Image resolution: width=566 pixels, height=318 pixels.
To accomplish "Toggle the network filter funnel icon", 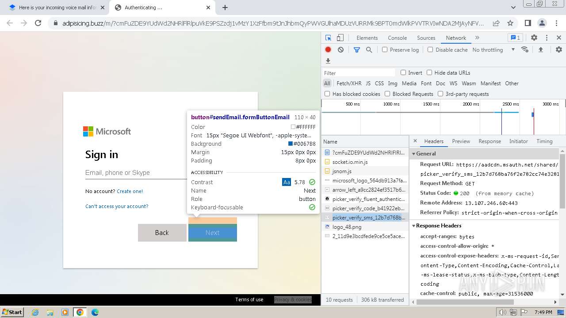I will click(x=357, y=50).
